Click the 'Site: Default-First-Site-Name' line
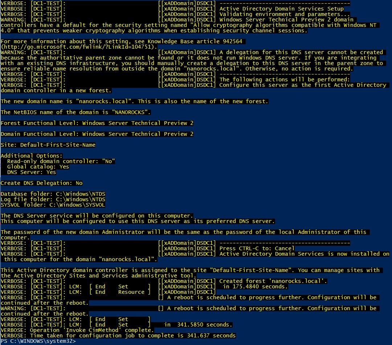Viewport: 392px width, 345px height. click(48, 145)
